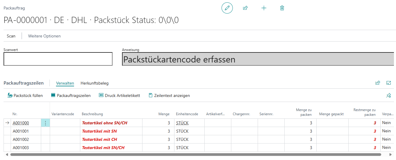Click Chargennr. column header
396x160 pixels.
click(241, 114)
